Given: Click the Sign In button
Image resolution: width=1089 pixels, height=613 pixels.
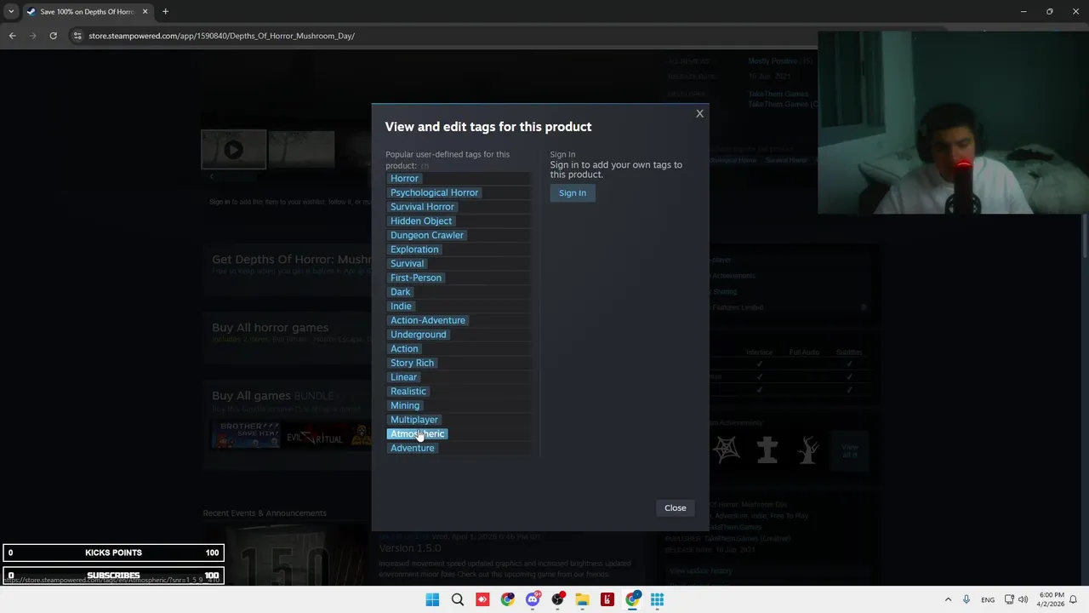Looking at the screenshot, I should coord(573,192).
